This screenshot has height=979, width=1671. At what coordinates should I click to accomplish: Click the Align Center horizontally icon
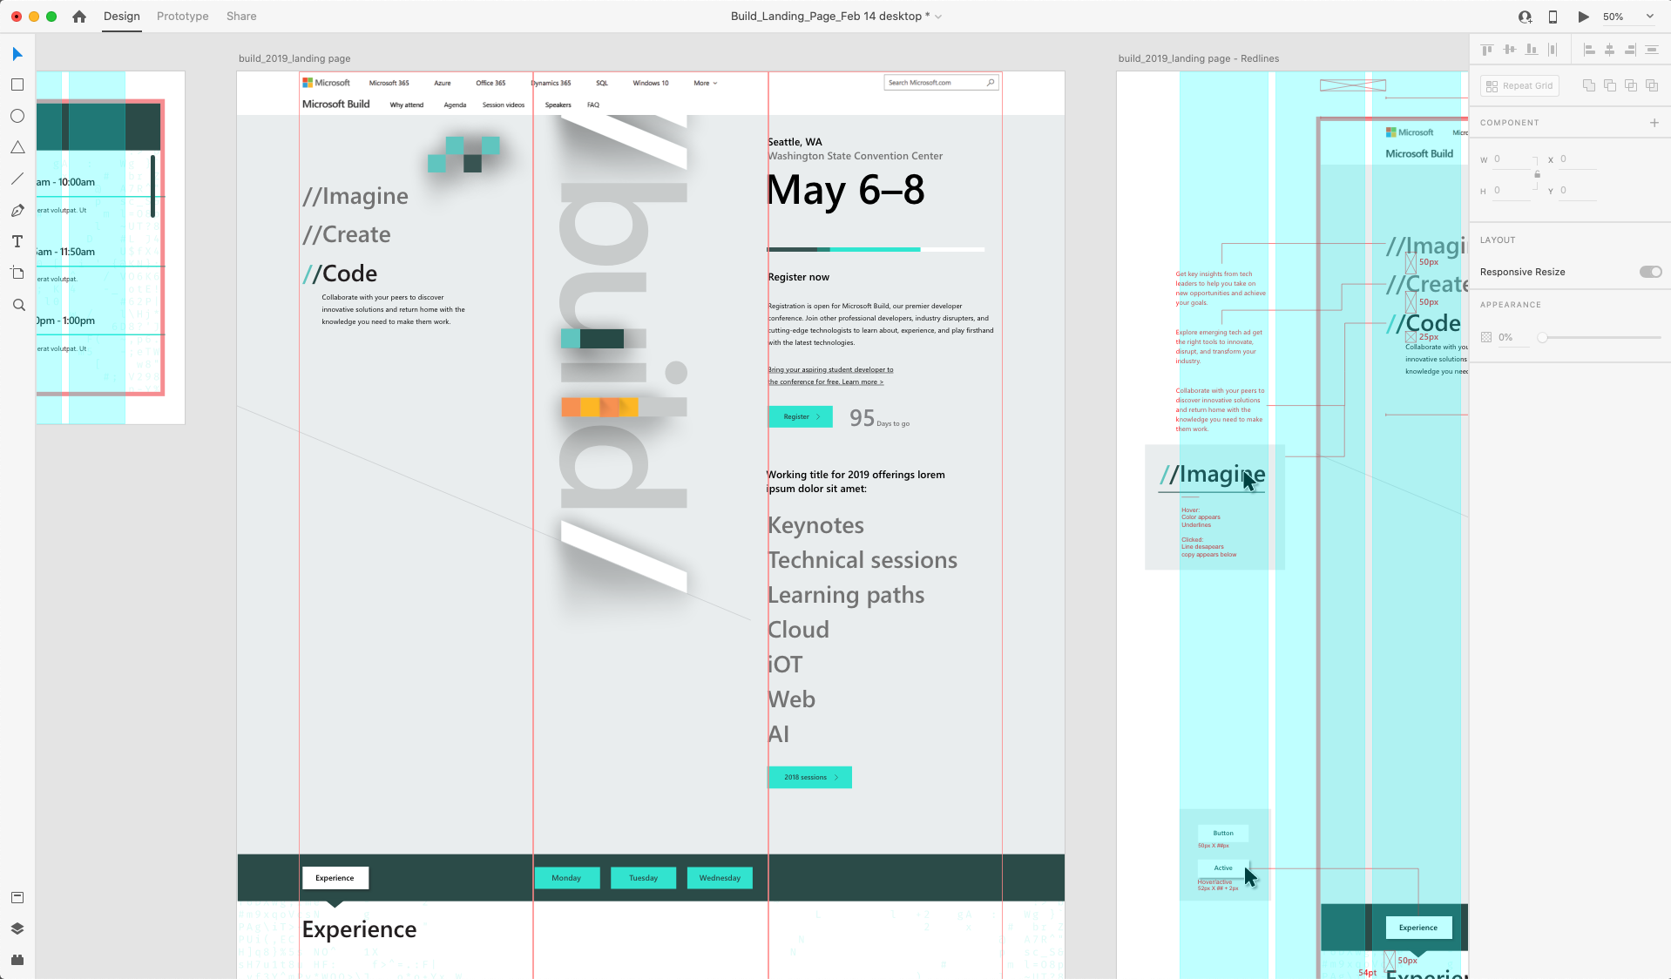tap(1610, 50)
